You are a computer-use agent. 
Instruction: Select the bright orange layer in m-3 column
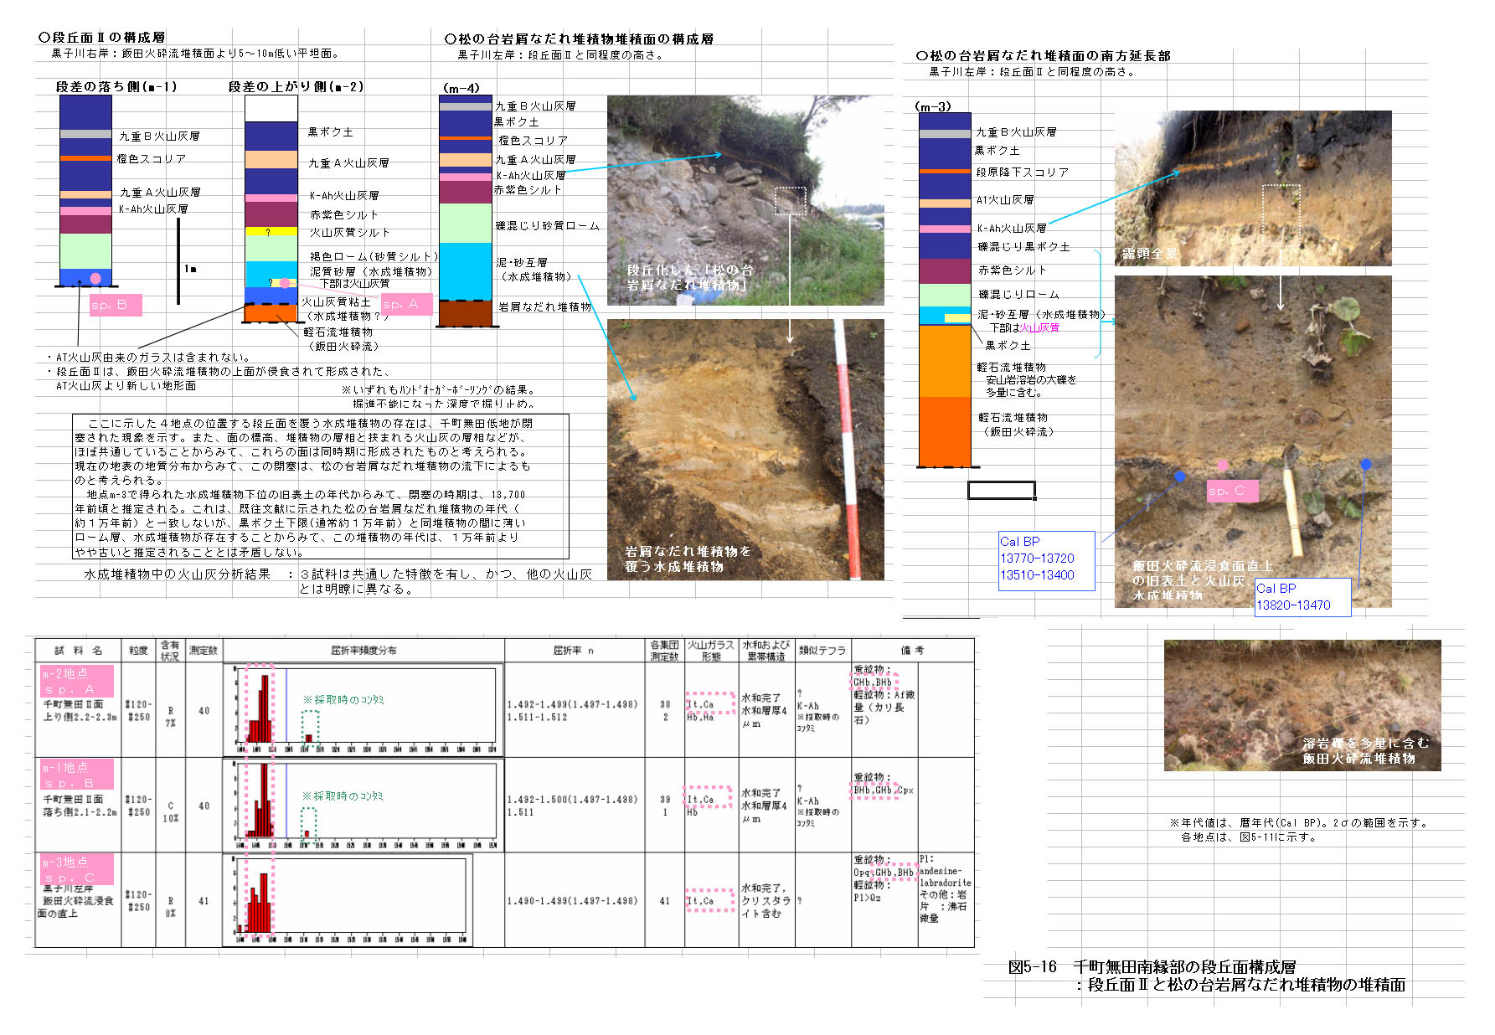(x=944, y=360)
